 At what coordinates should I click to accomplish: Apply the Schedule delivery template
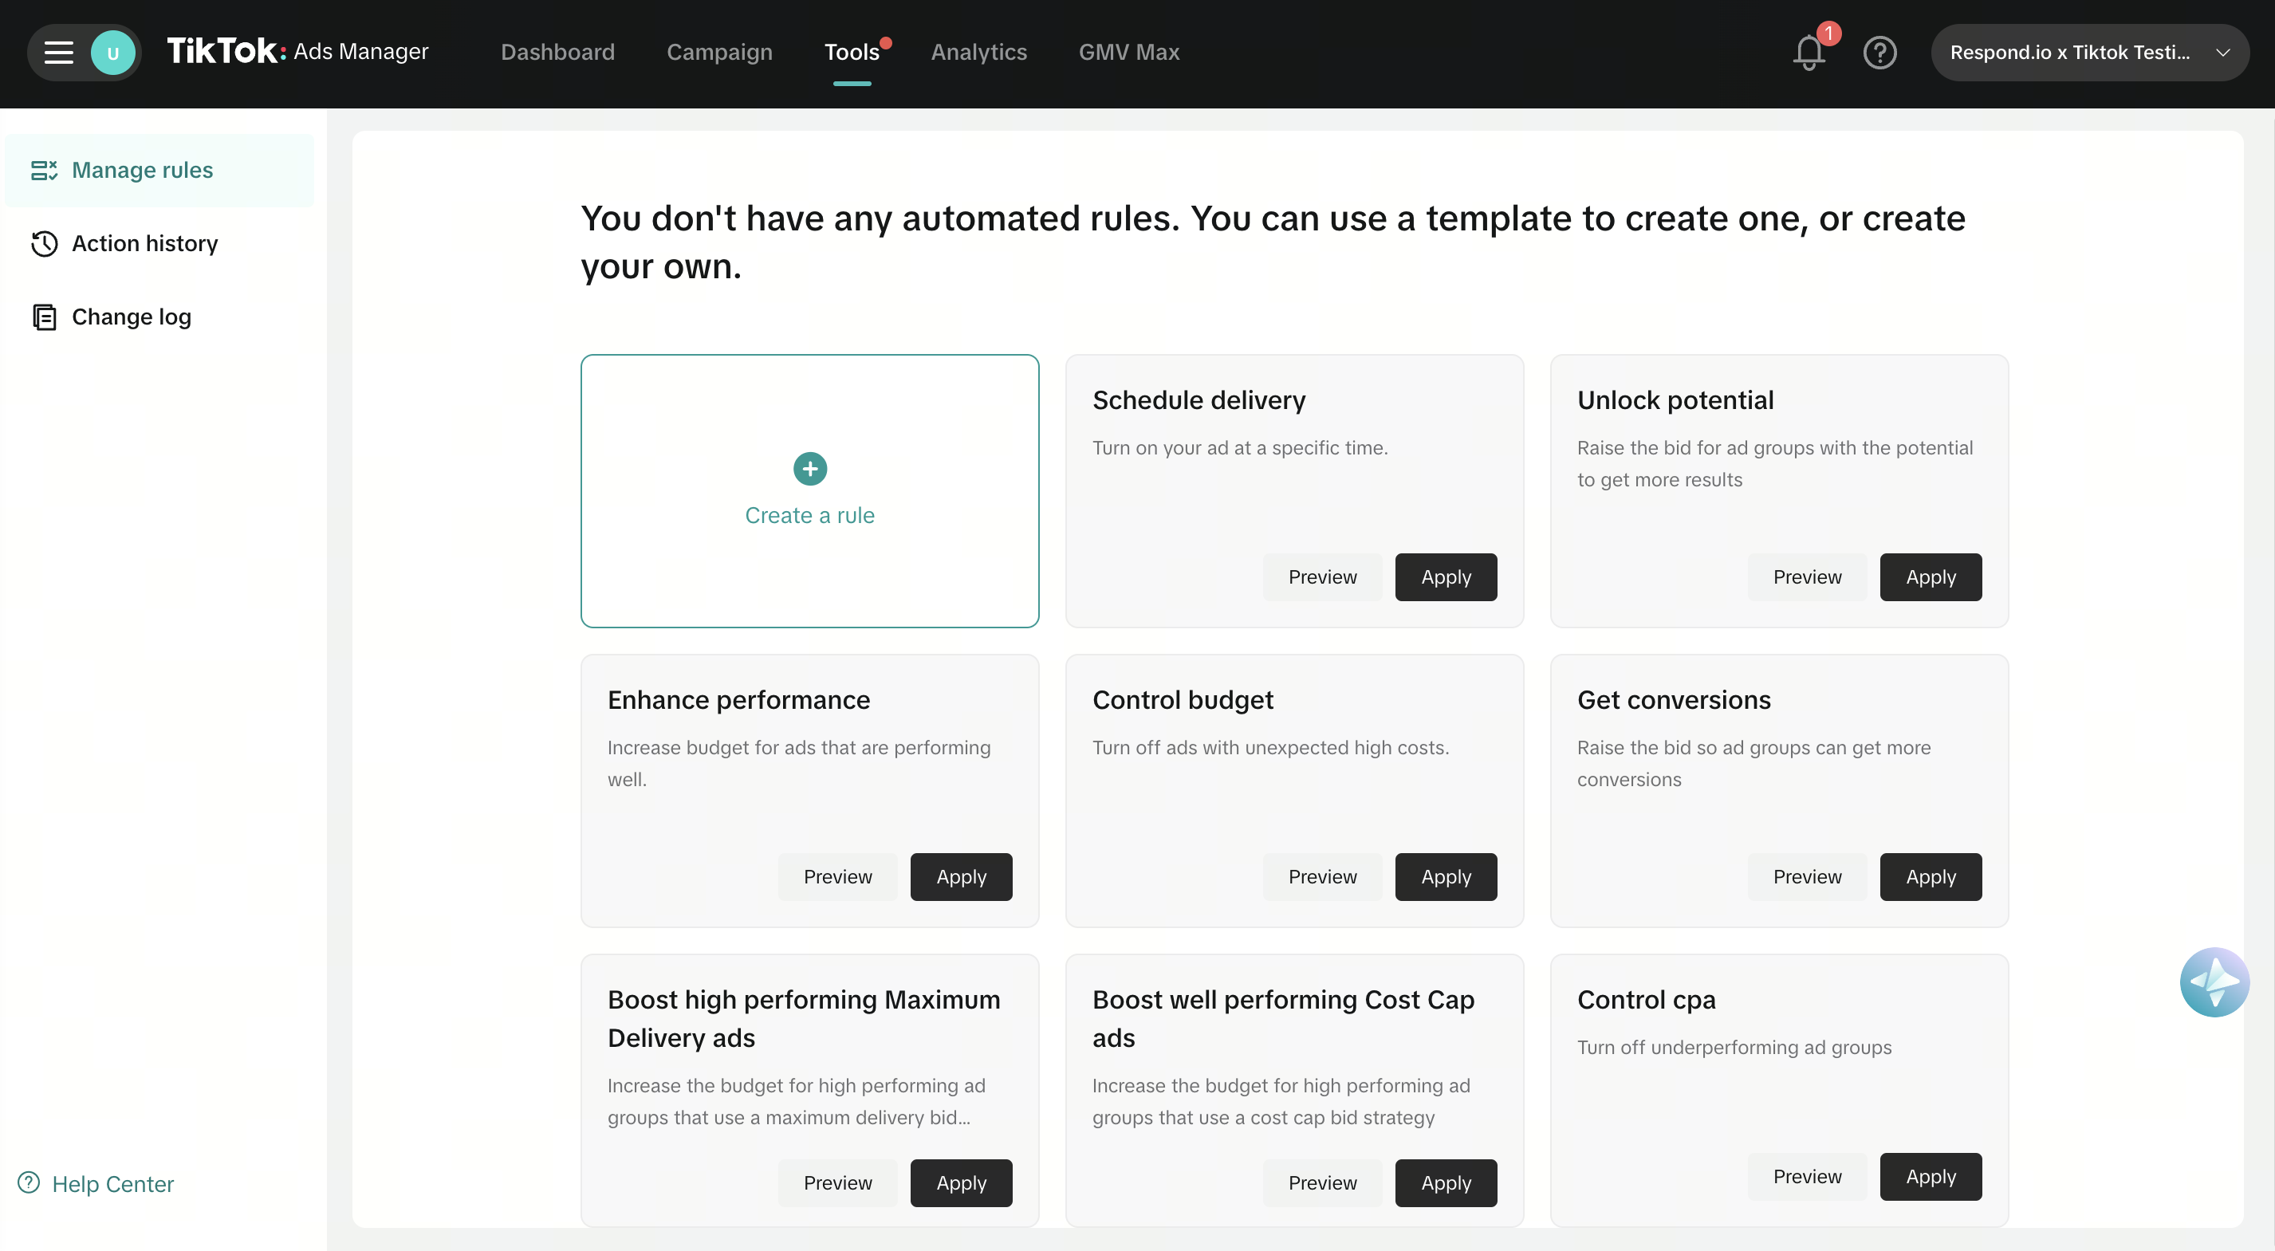[1445, 576]
